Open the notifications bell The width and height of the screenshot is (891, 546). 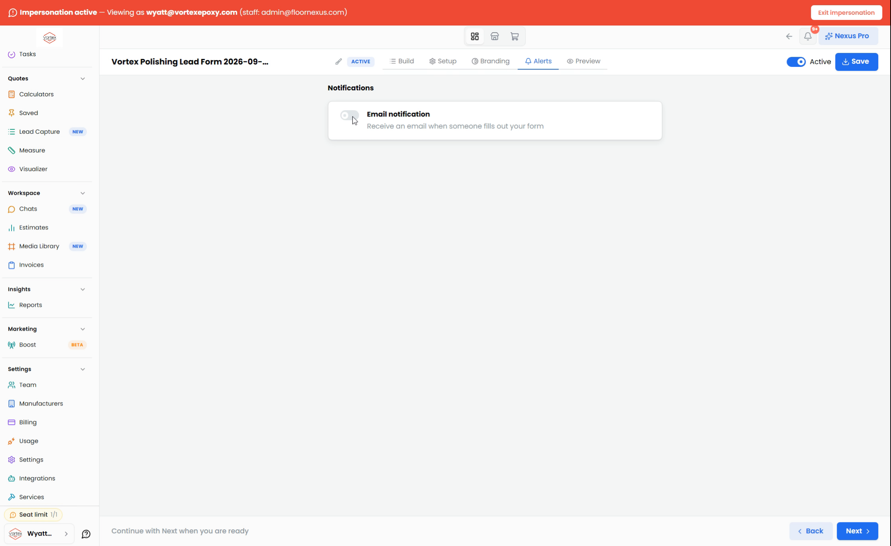pos(808,36)
